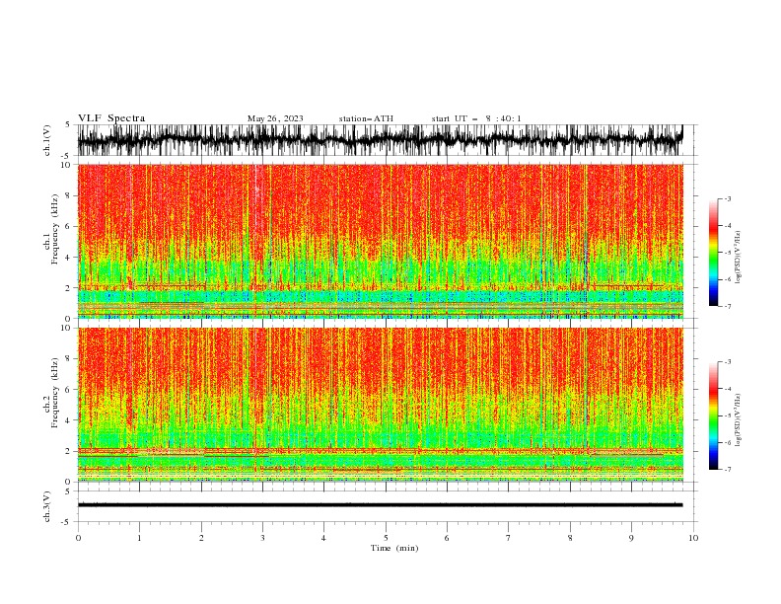
Task: Click the time axis tick label "2"
Action: (201, 538)
